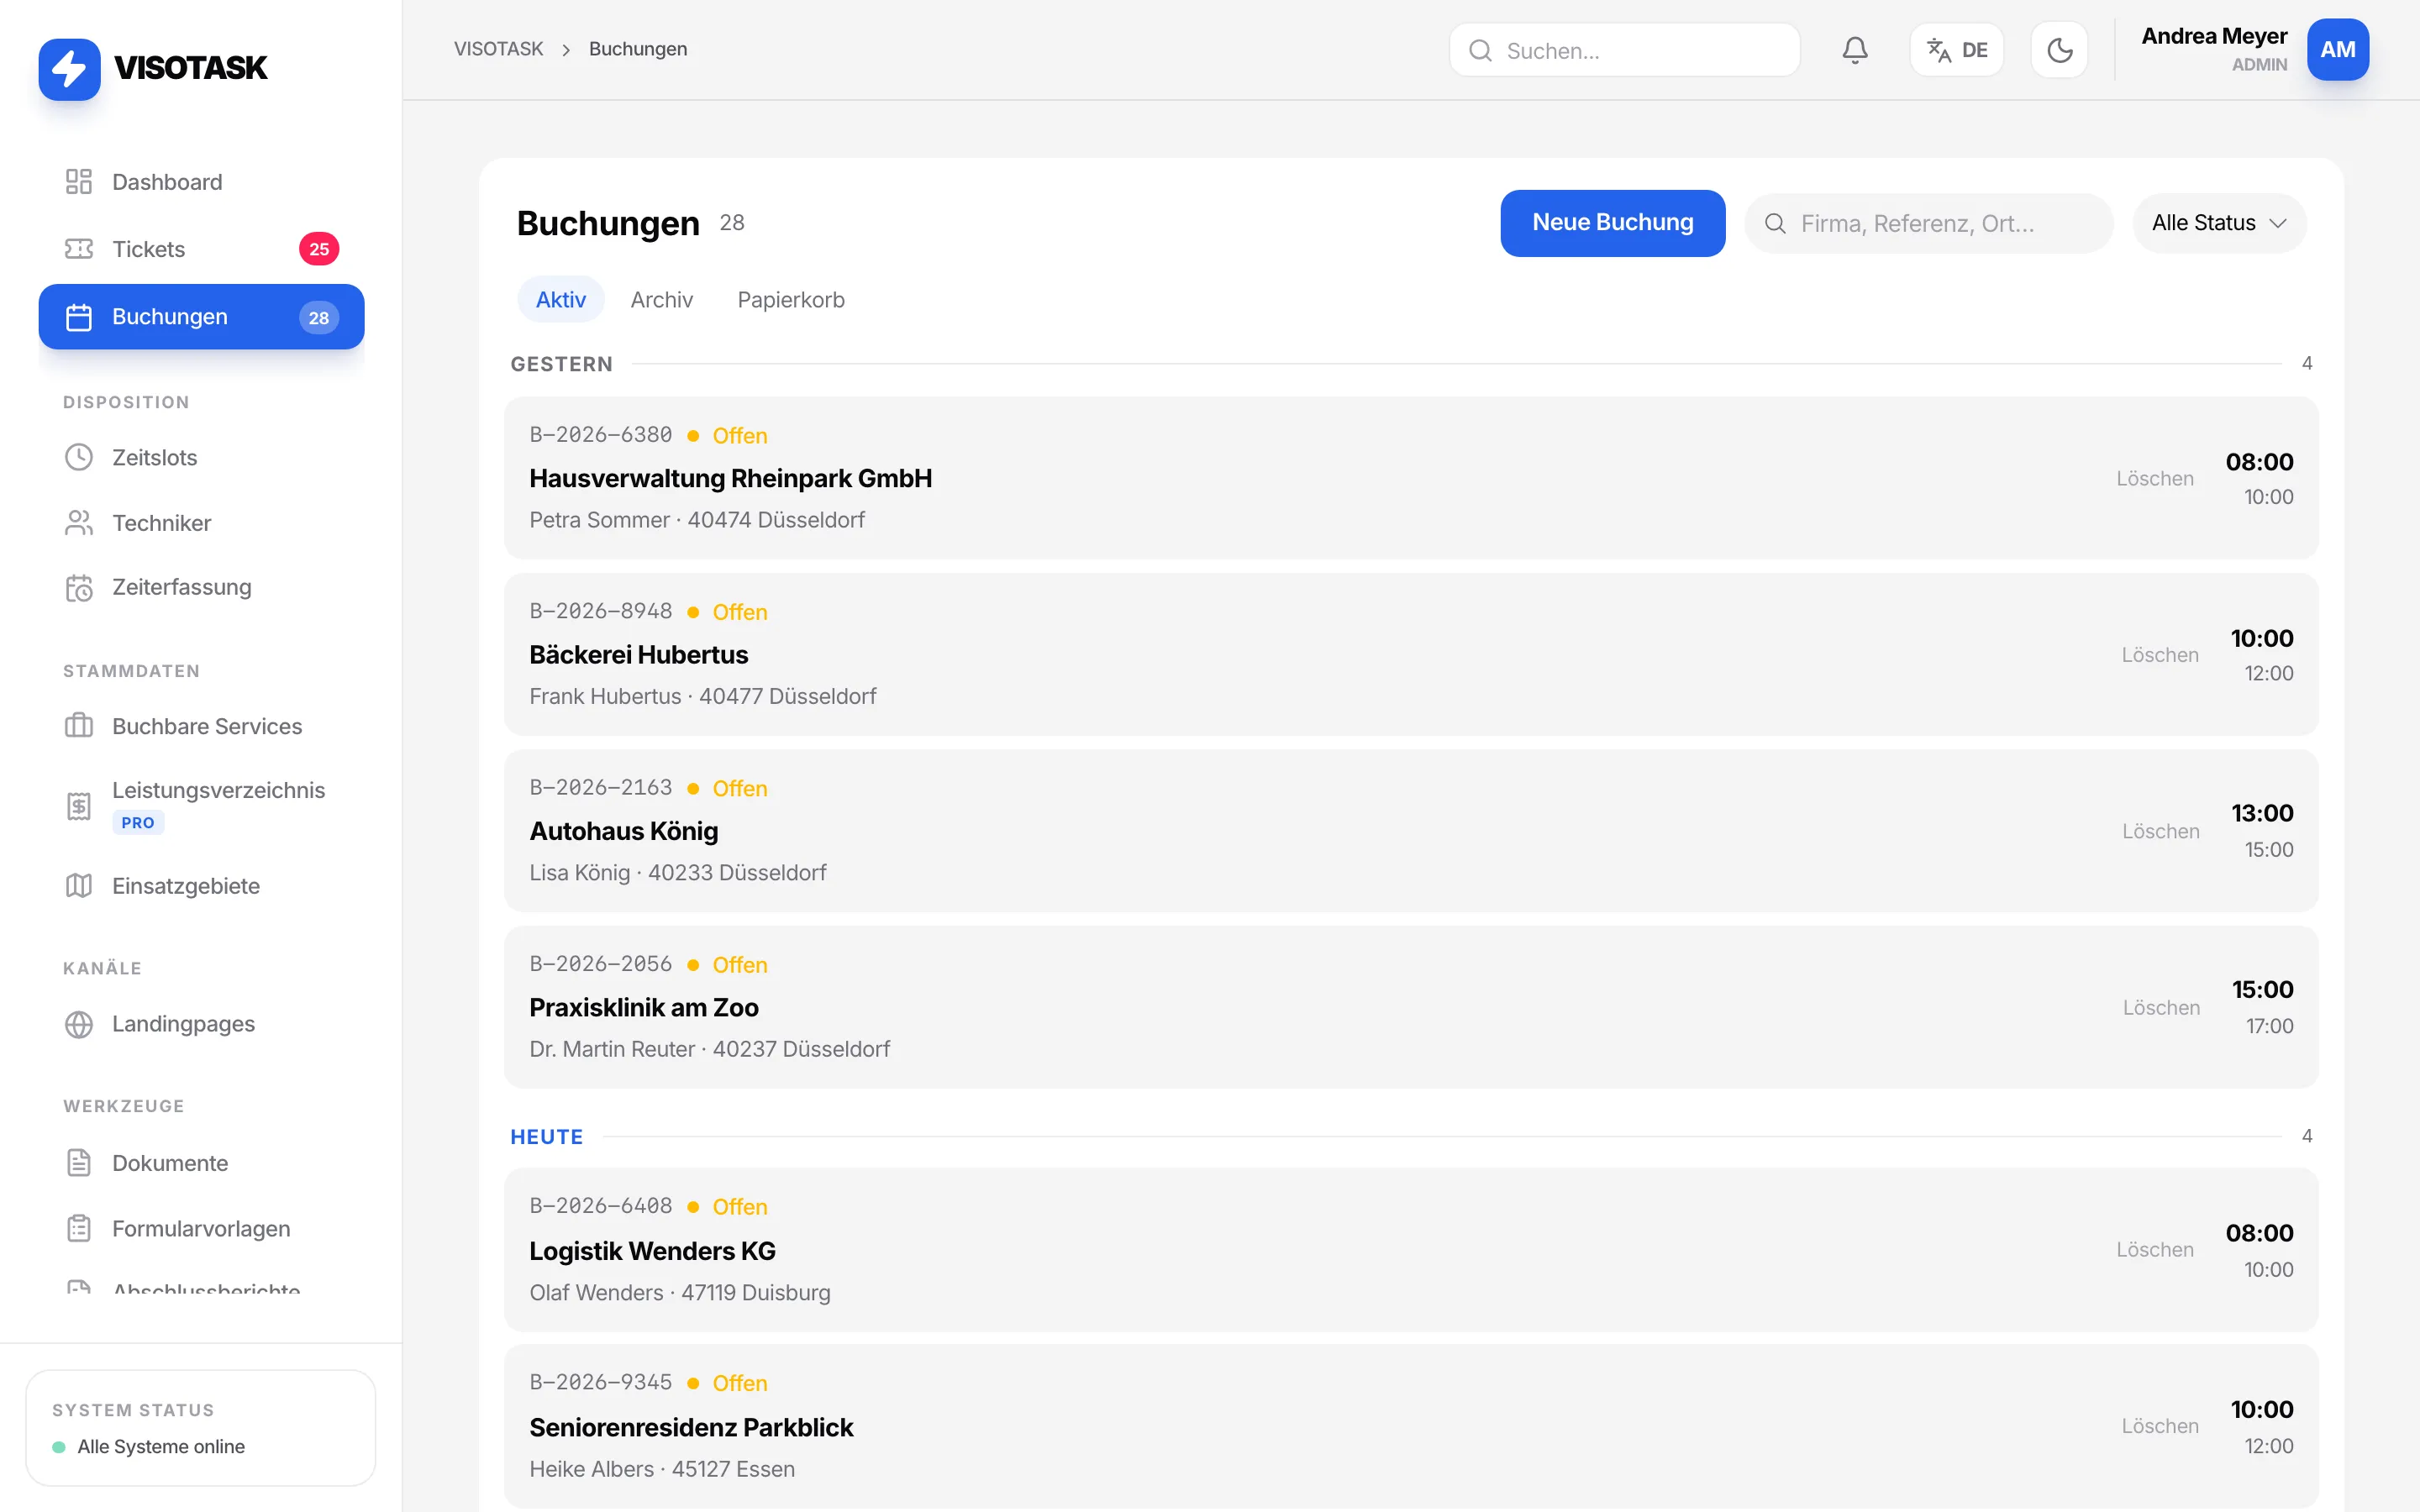Open Dashboard from the sidebar
The image size is (2420, 1512).
click(201, 182)
